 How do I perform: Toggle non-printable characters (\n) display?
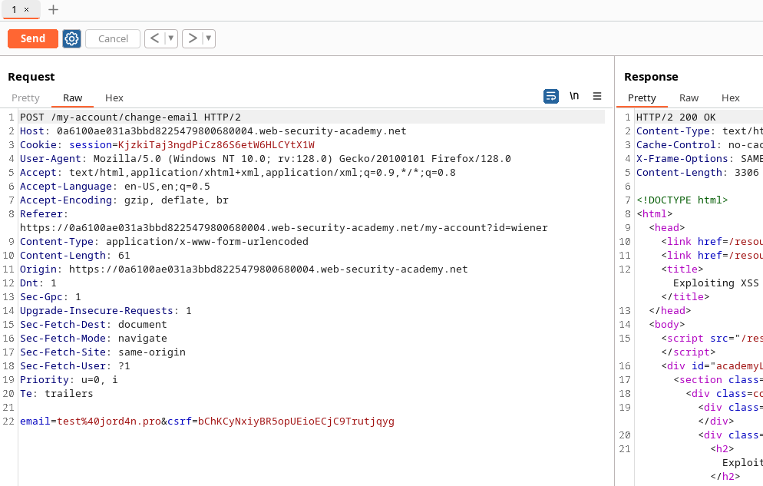574,96
